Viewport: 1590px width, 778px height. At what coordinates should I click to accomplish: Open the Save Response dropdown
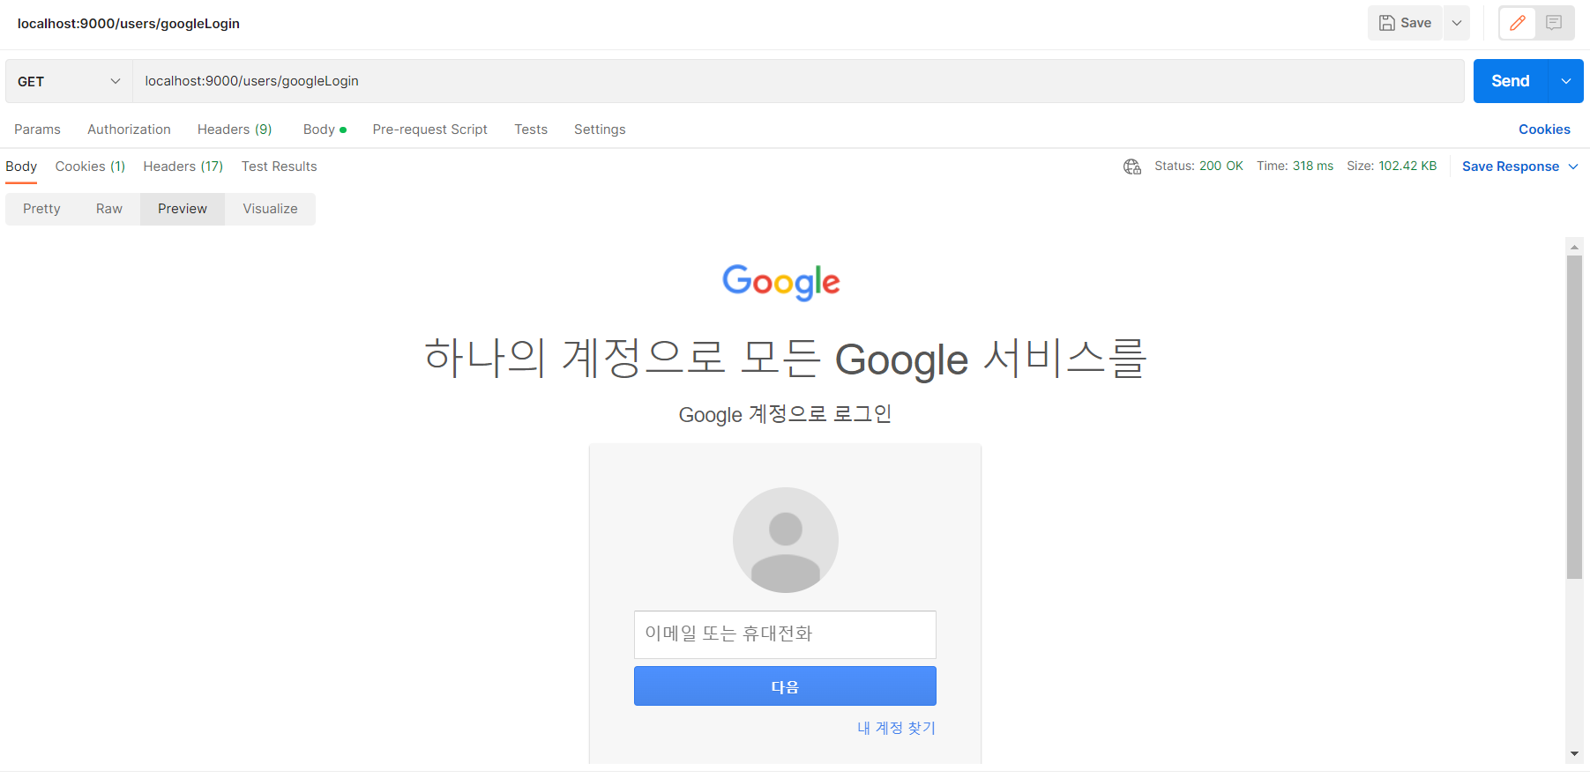click(1519, 167)
